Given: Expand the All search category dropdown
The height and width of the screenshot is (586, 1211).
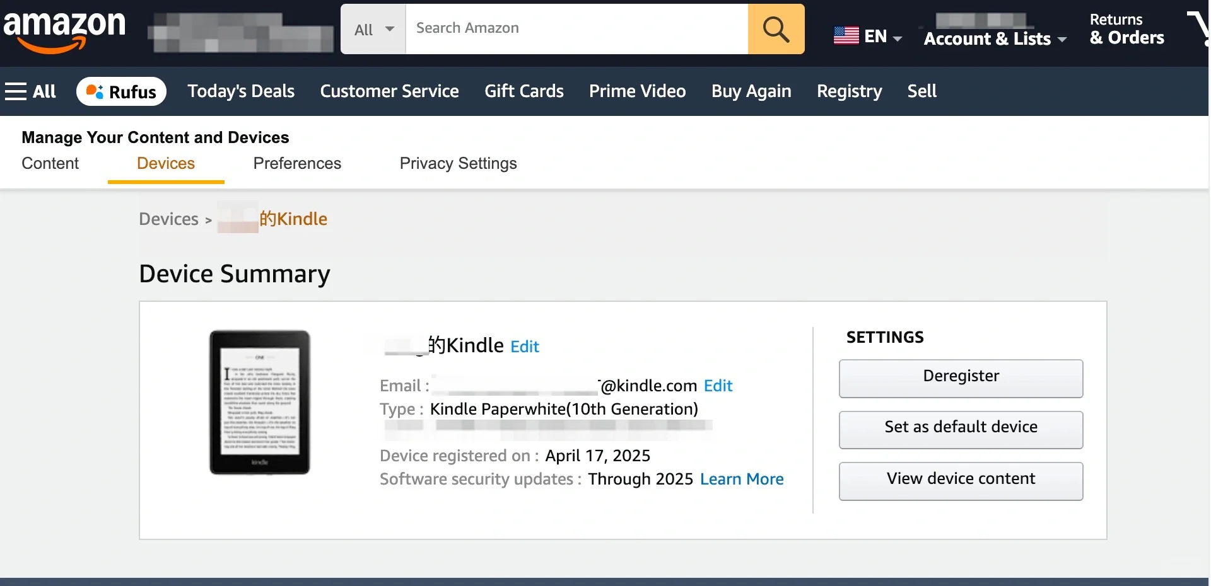Looking at the screenshot, I should [x=373, y=29].
